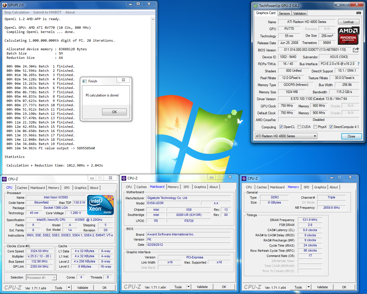The width and height of the screenshot is (367, 294).
Task: Click the Close button in GPU-Z
Action: (x=351, y=136)
